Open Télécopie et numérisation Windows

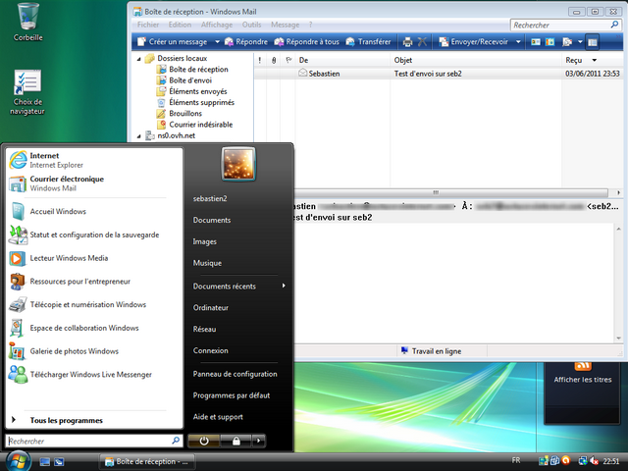pos(94,304)
